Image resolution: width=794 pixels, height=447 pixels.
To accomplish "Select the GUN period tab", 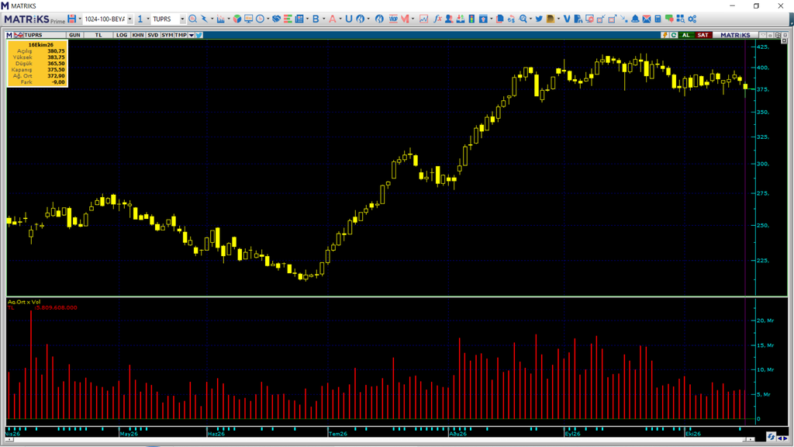I will pos(74,35).
